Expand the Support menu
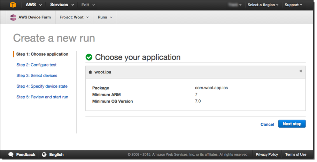Screen dimensions: 317x162 click(293, 5)
